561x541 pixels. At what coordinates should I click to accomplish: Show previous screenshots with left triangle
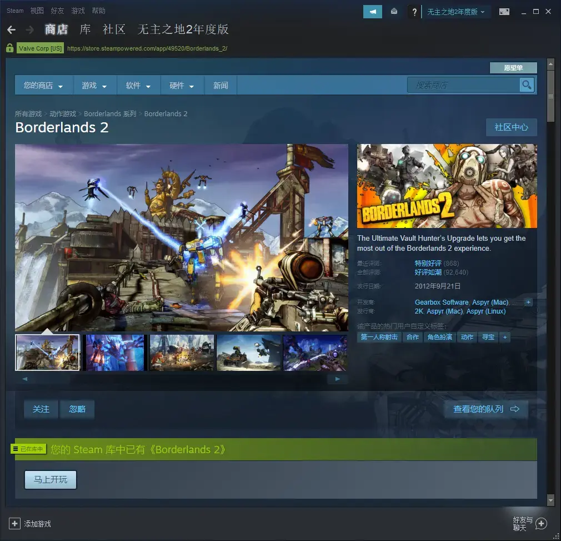coord(25,379)
